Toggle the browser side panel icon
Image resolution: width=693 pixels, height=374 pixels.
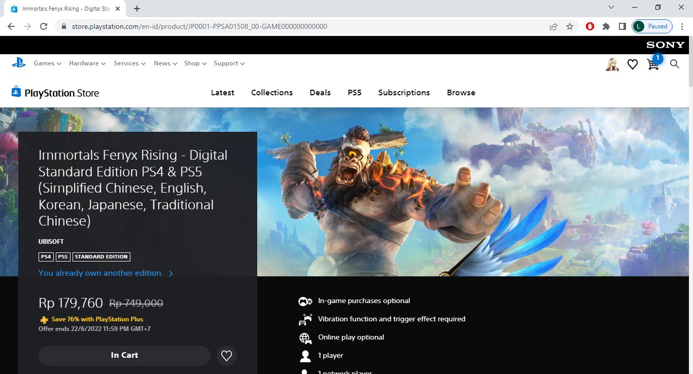click(622, 26)
